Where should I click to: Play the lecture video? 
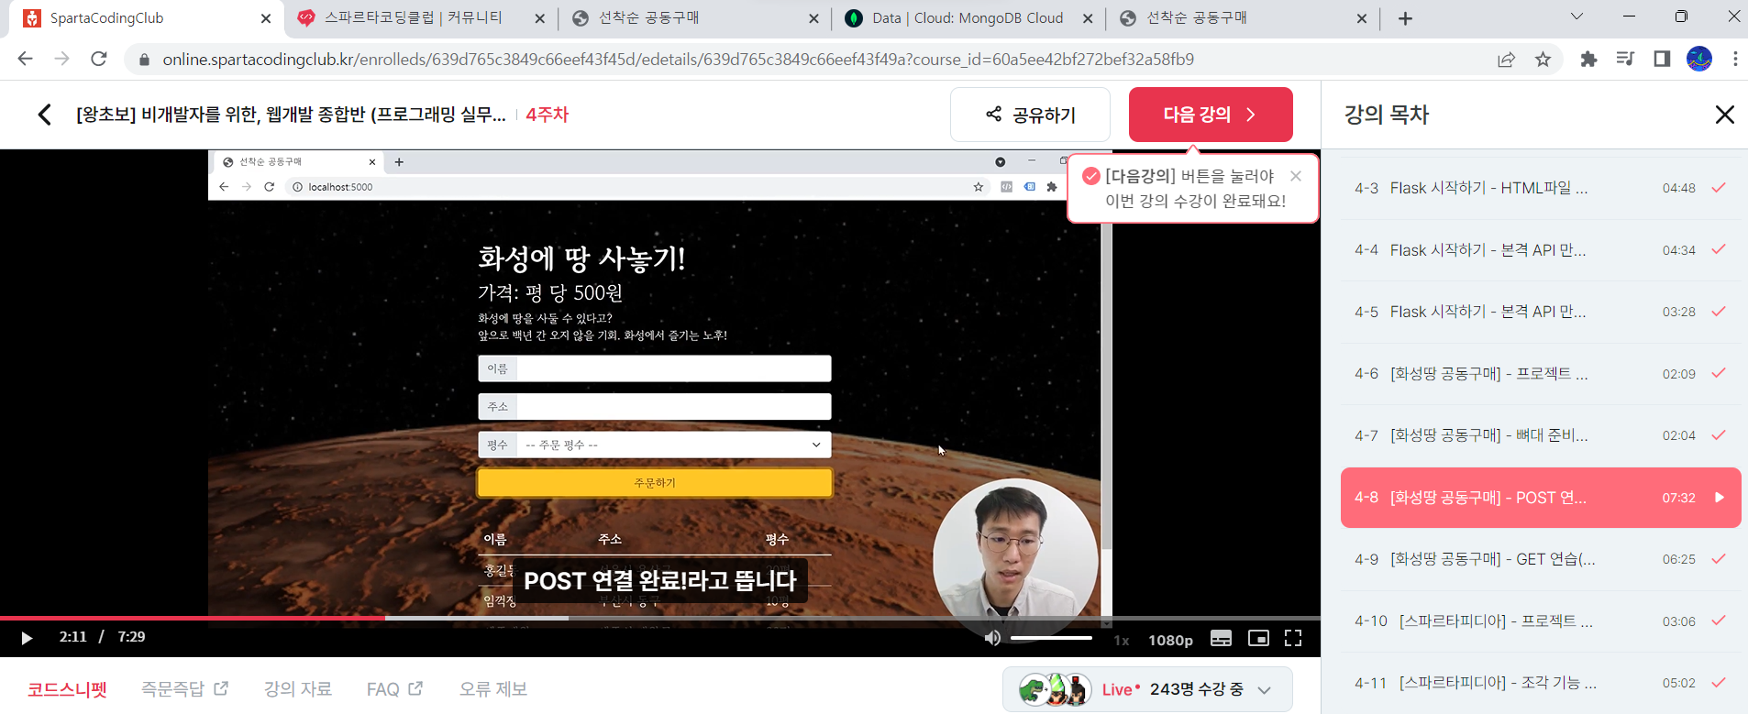[27, 638]
